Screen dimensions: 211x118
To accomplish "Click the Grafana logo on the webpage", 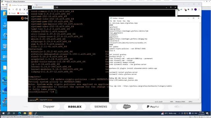I will [24, 18].
